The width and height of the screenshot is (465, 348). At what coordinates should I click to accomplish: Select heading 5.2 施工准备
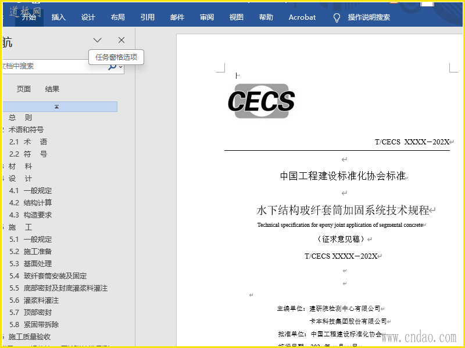click(x=31, y=252)
